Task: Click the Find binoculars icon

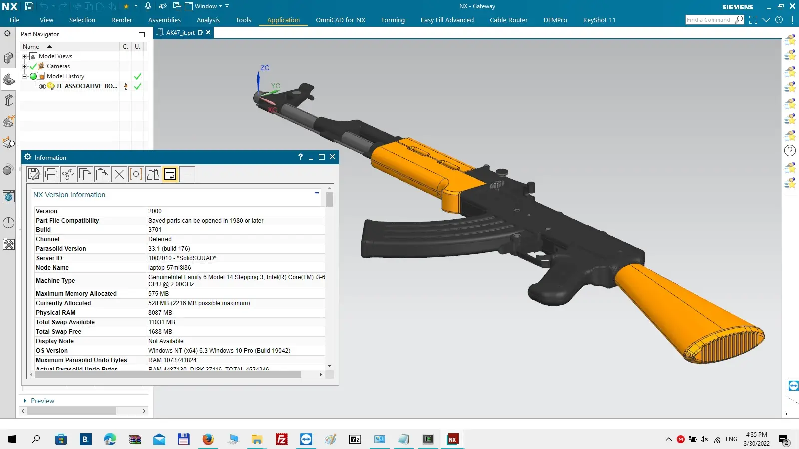Action: click(153, 174)
